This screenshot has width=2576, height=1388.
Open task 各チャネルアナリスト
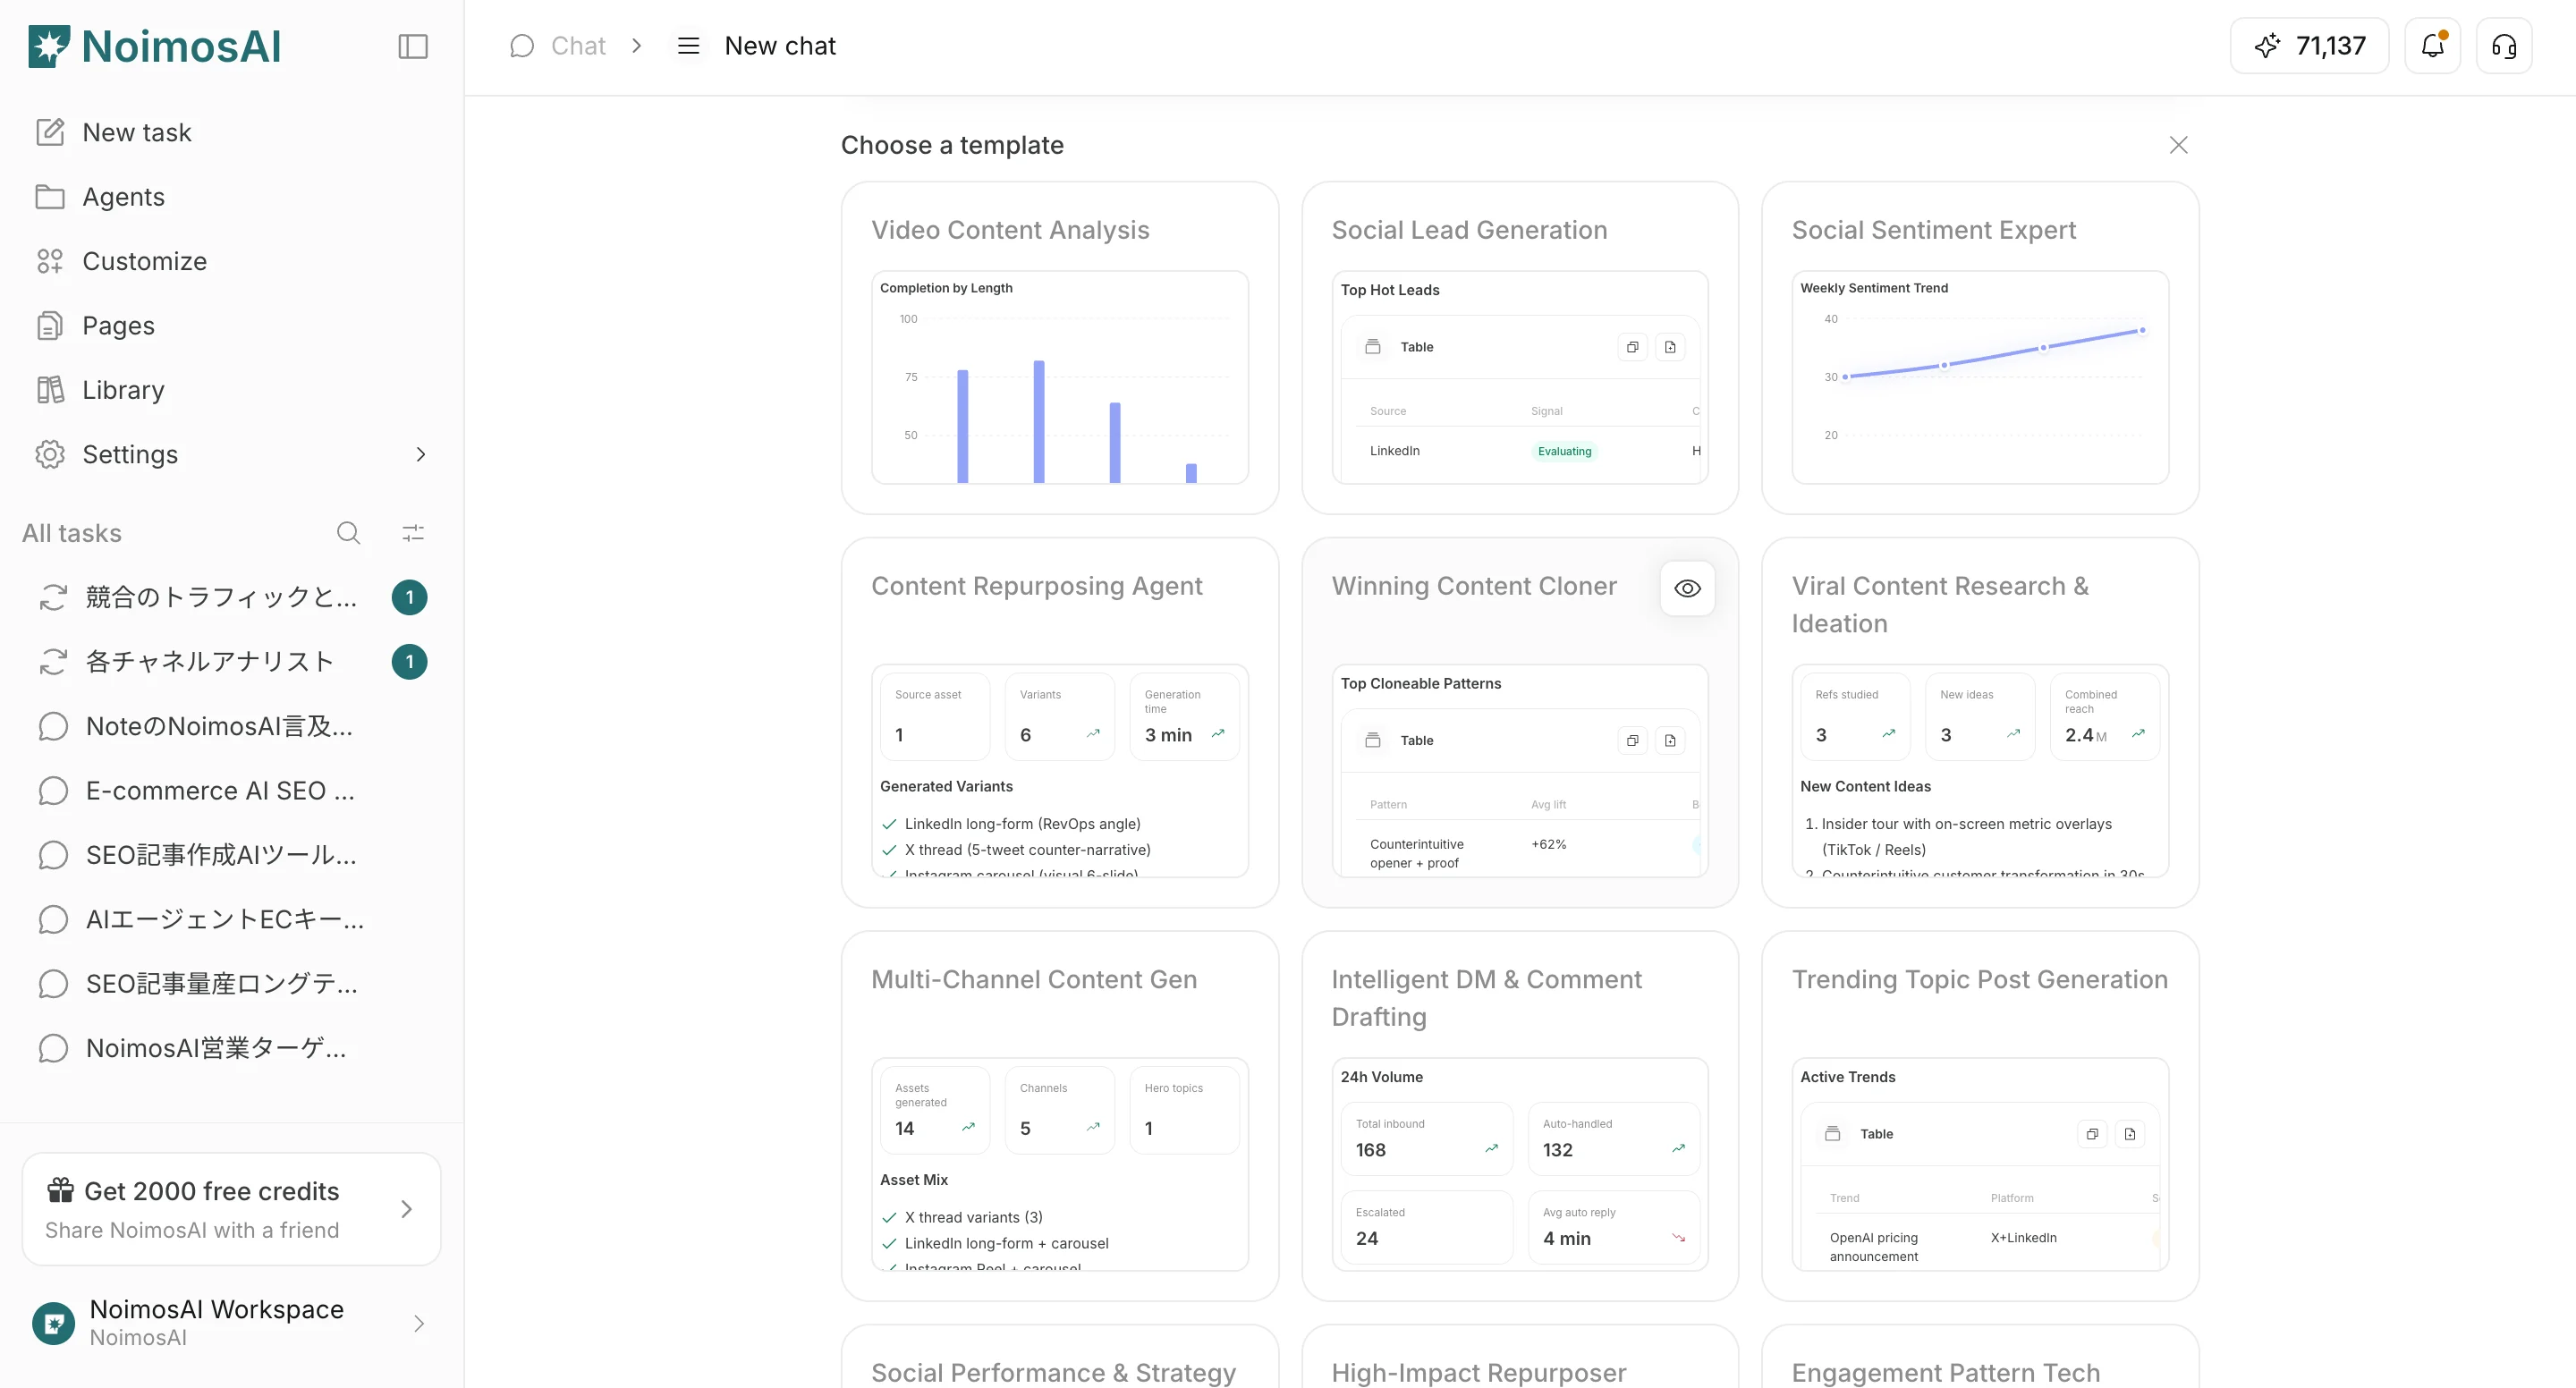pyautogui.click(x=231, y=662)
